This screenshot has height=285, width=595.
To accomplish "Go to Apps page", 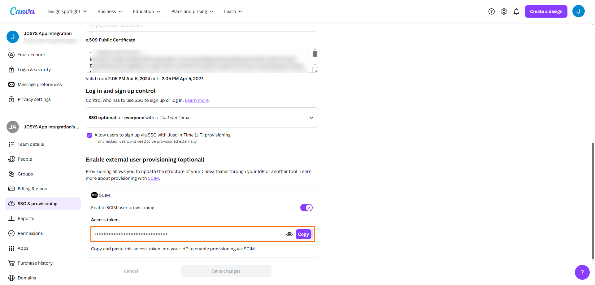I will (43, 248).
